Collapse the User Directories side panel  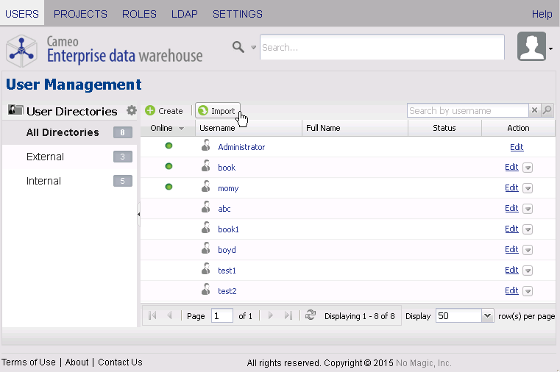click(139, 214)
